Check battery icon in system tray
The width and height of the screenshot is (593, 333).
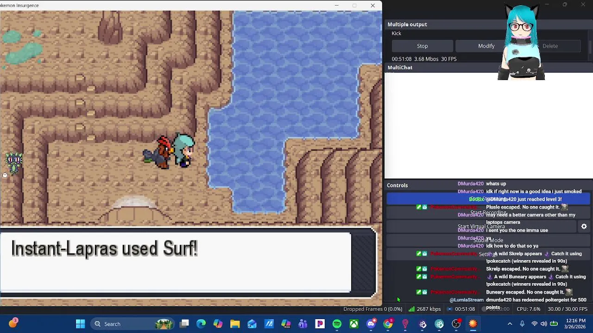554,324
